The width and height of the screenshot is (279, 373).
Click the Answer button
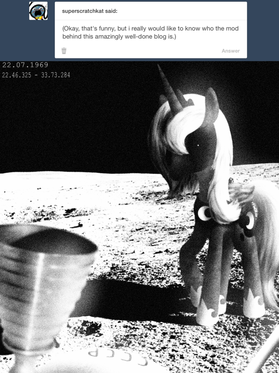point(230,51)
